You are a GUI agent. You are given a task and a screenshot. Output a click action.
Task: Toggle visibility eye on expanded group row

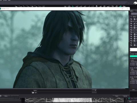pos(131,41)
